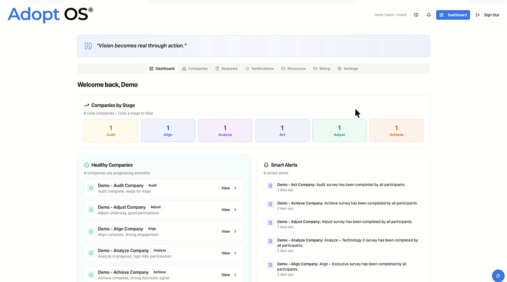This screenshot has width=507, height=282.
Task: Switch to the Notifications tab
Action: click(260, 68)
